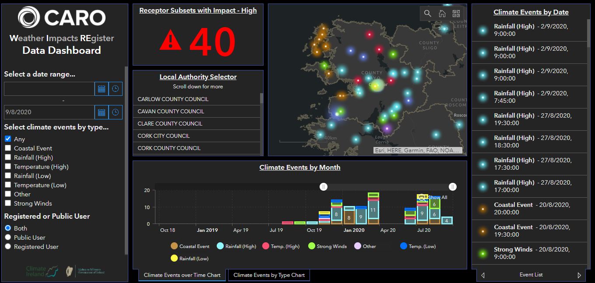The width and height of the screenshot is (595, 283).
Task: Select CAVAN COUNTY COUNCIL in authority list
Action: [x=171, y=112]
